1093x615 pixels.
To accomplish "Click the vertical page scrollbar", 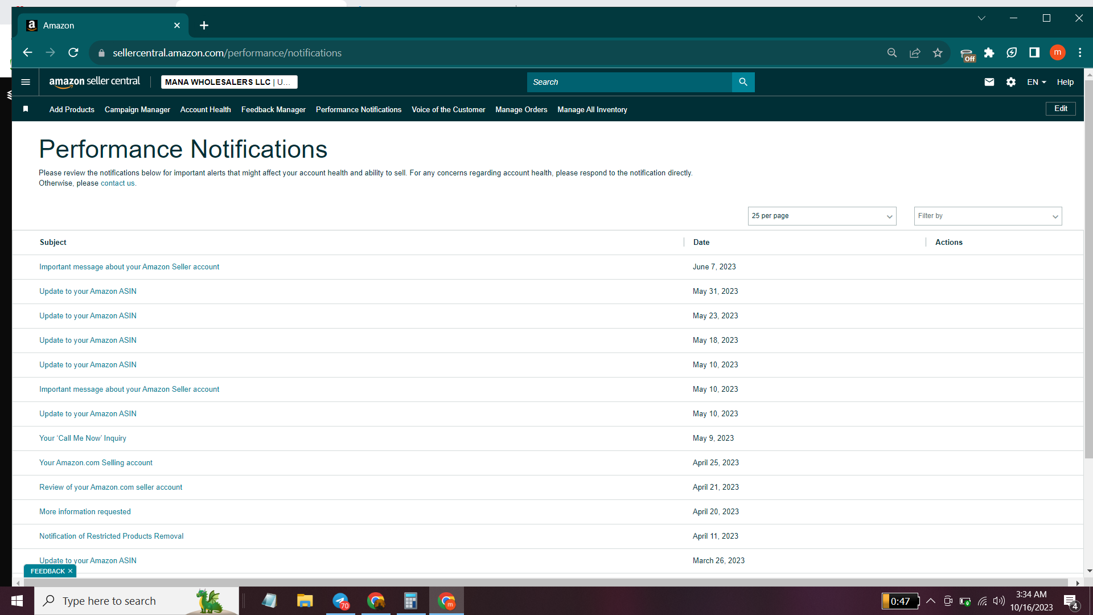I will pyautogui.click(x=1088, y=269).
